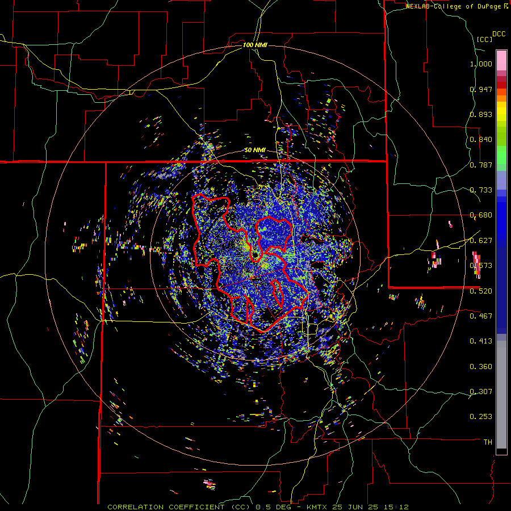Pick the lavender segment of the color bar
The height and width of the screenshot is (511, 511).
click(x=501, y=181)
